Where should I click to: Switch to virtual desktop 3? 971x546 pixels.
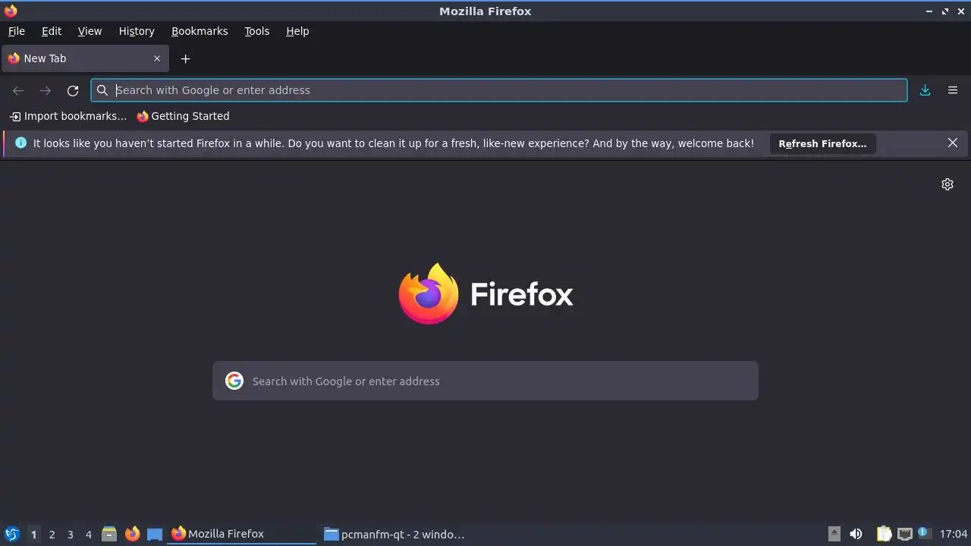pos(70,534)
